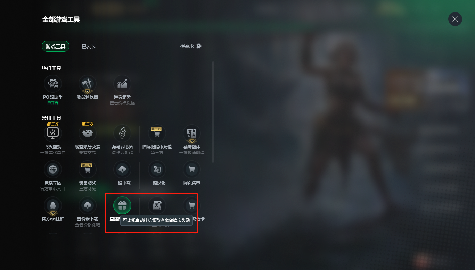Open the 官方qq社群 penguin icon
This screenshot has height=270, width=475.
53,205
